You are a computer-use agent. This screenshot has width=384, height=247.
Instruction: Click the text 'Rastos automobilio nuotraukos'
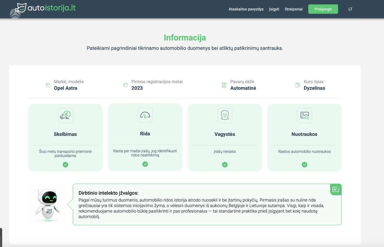point(304,152)
